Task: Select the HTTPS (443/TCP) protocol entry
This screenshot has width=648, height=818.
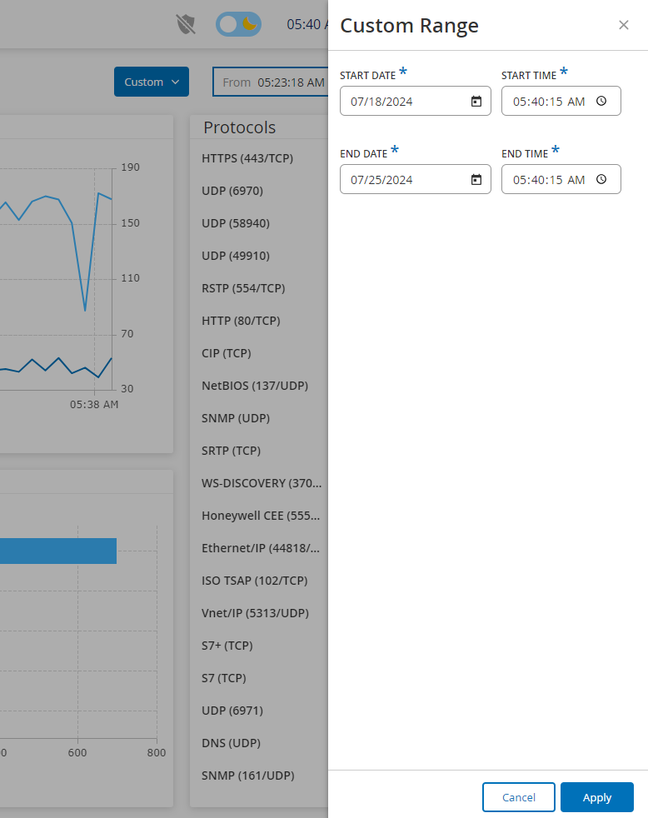Action: pos(247,158)
